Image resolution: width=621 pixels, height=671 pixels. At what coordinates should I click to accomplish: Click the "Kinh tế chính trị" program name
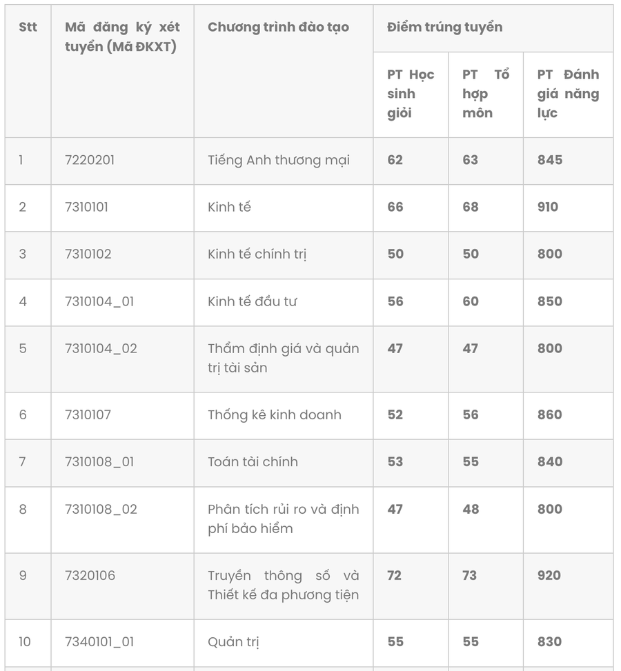tap(257, 254)
